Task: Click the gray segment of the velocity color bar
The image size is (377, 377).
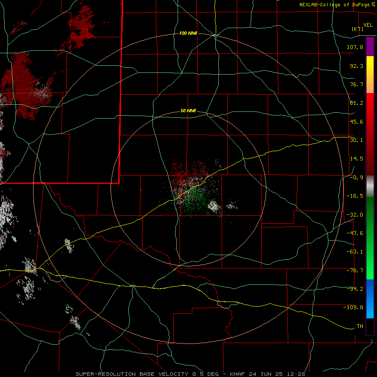Action: click(370, 186)
